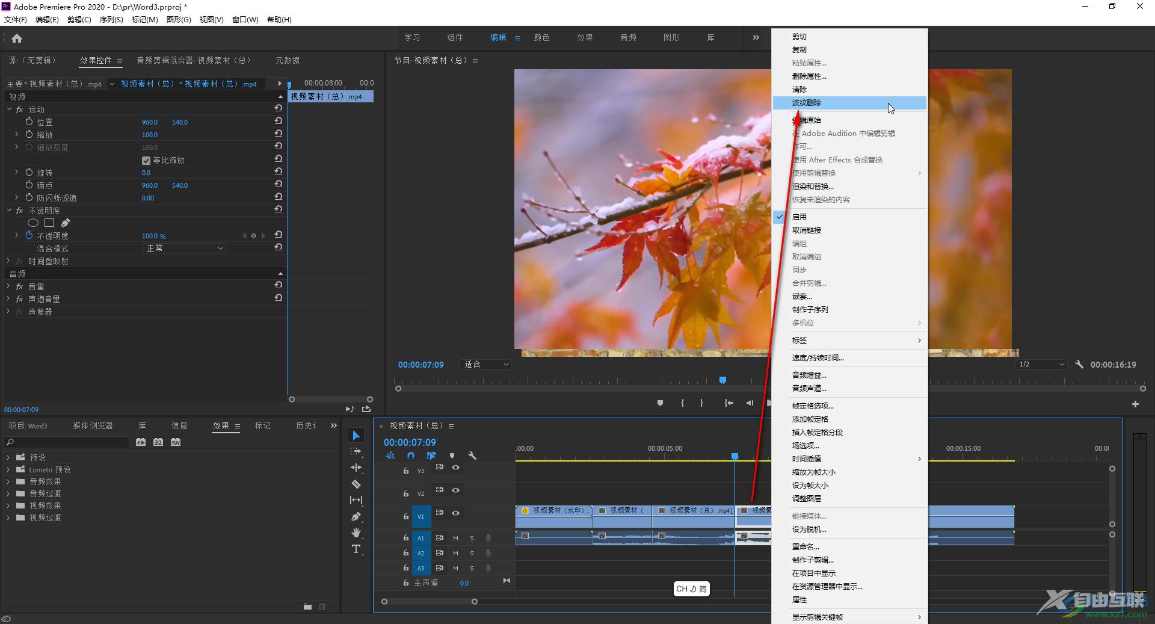Image resolution: width=1155 pixels, height=624 pixels.
Task: Select the Selection tool arrow
Action: pos(356,436)
